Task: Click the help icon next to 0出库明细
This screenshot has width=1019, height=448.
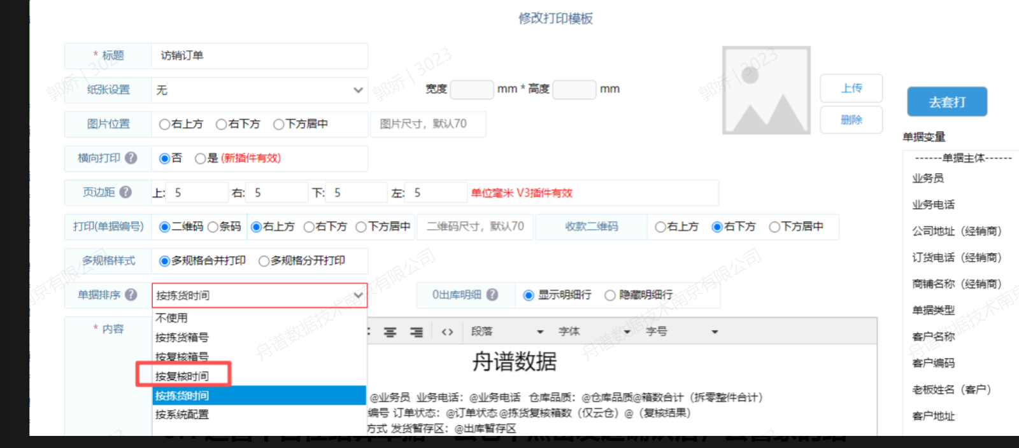Action: click(492, 295)
